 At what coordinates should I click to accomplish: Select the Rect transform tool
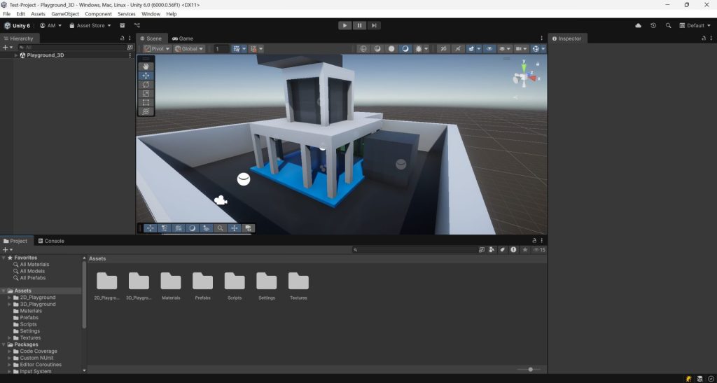[146, 103]
